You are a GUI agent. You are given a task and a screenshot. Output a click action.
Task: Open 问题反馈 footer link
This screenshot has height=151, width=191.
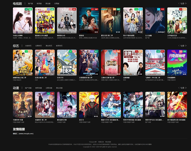(x=101, y=142)
